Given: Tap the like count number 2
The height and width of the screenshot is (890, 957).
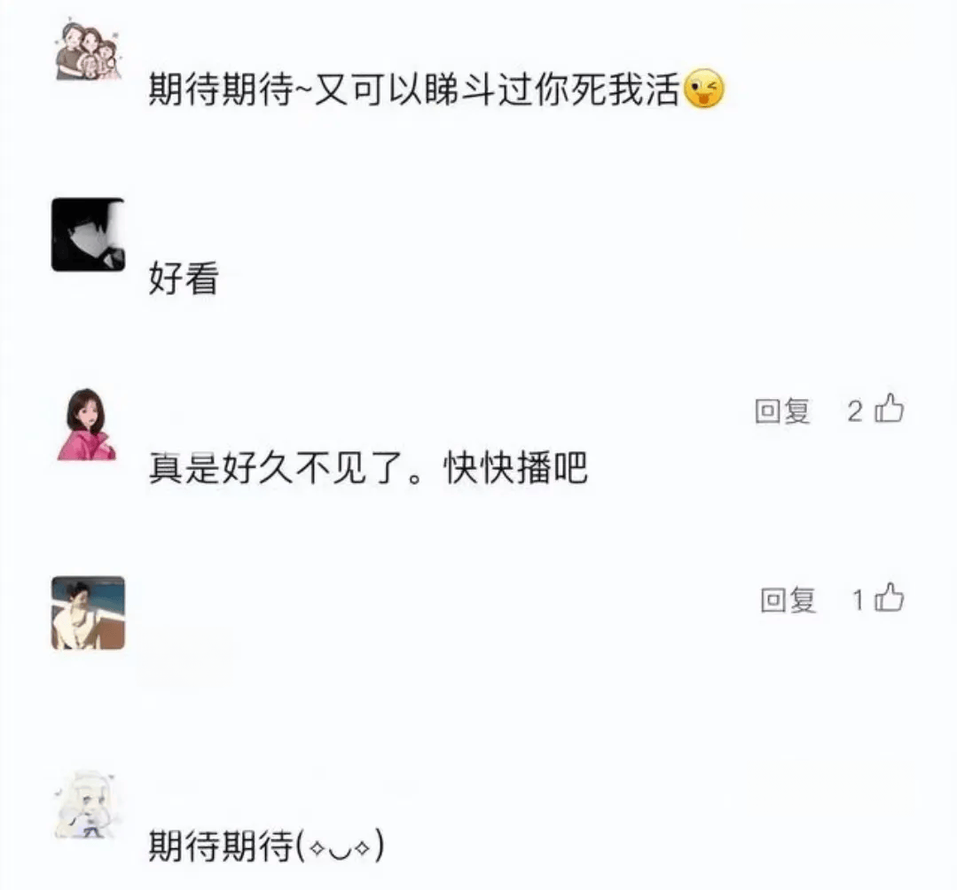Looking at the screenshot, I should 854,411.
